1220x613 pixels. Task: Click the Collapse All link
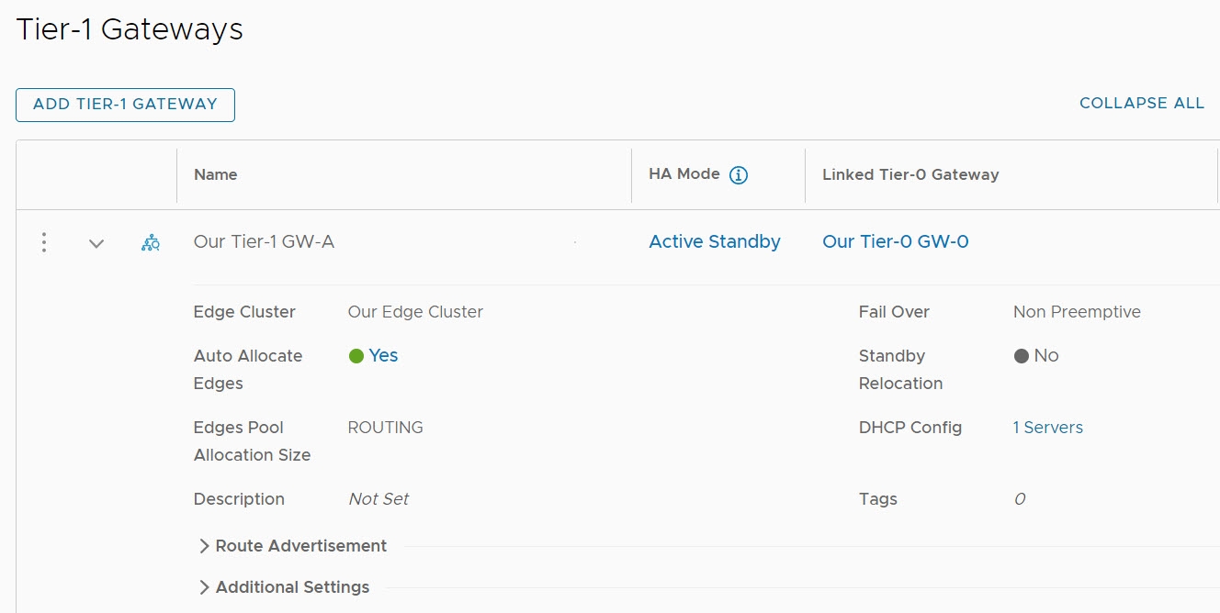pos(1141,103)
